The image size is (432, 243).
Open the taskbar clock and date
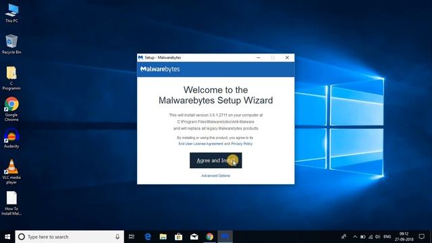point(404,237)
